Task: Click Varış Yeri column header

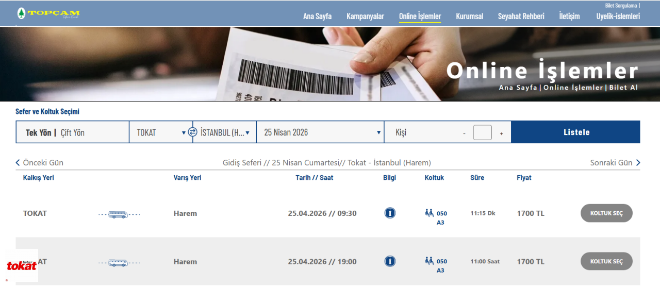Action: pyautogui.click(x=187, y=178)
